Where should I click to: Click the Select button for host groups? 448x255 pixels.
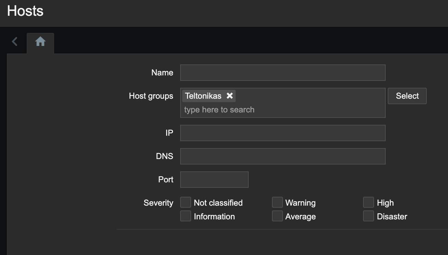(x=407, y=96)
